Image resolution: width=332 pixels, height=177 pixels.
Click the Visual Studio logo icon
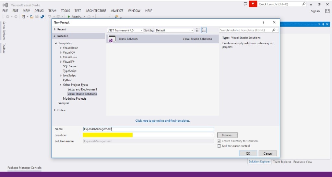tap(5, 5)
